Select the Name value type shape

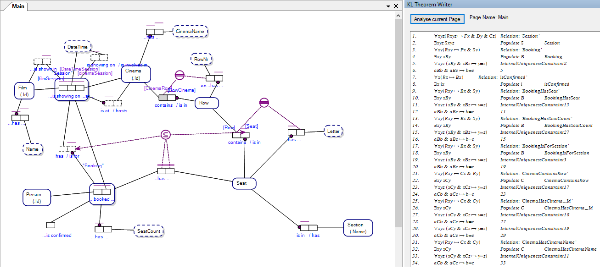[32, 149]
